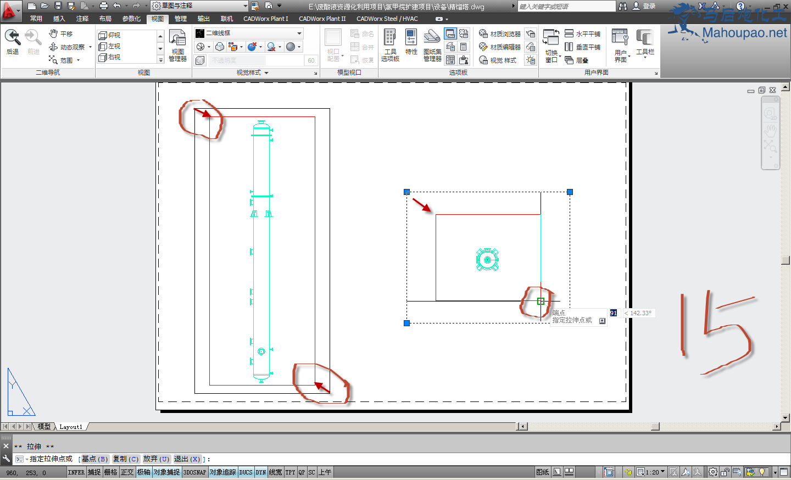Click the 登录 (Sign In) button
This screenshot has height=480, width=791.
644,6
